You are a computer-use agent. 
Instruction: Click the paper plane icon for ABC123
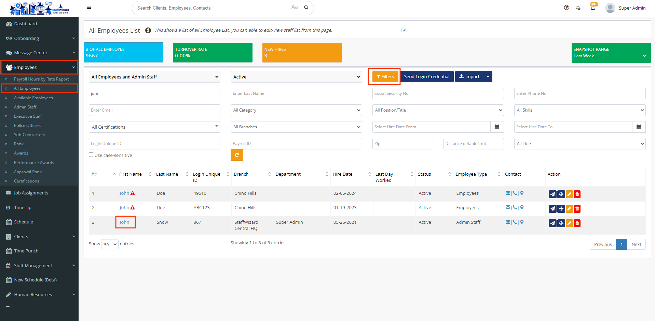coord(552,208)
